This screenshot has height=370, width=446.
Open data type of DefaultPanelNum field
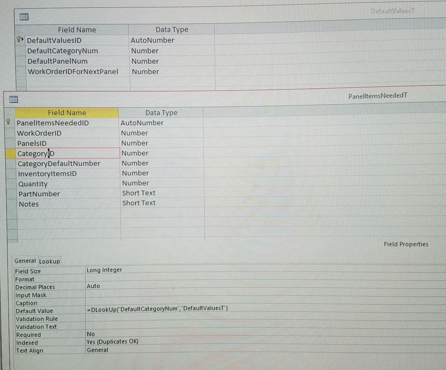(x=145, y=61)
